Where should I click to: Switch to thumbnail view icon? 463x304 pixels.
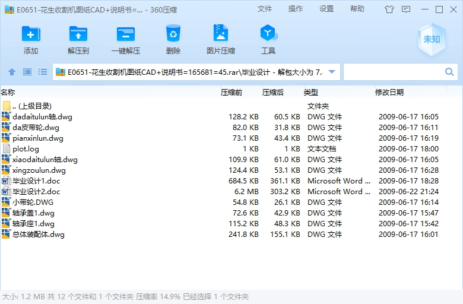[x=27, y=72]
